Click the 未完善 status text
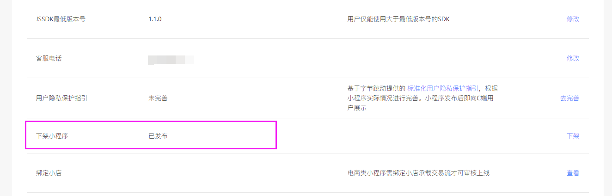612x196 pixels. [x=158, y=98]
